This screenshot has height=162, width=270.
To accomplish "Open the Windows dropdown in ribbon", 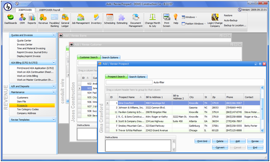I will pos(189,17).
